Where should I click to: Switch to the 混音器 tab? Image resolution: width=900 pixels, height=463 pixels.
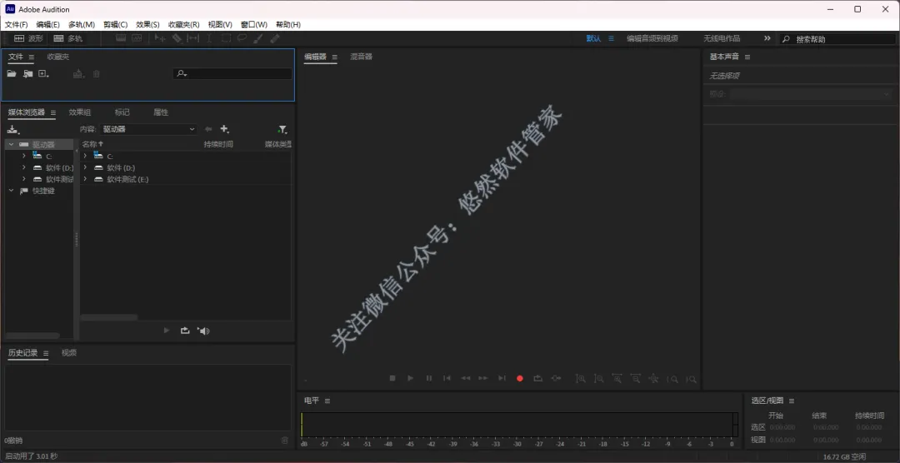(362, 57)
